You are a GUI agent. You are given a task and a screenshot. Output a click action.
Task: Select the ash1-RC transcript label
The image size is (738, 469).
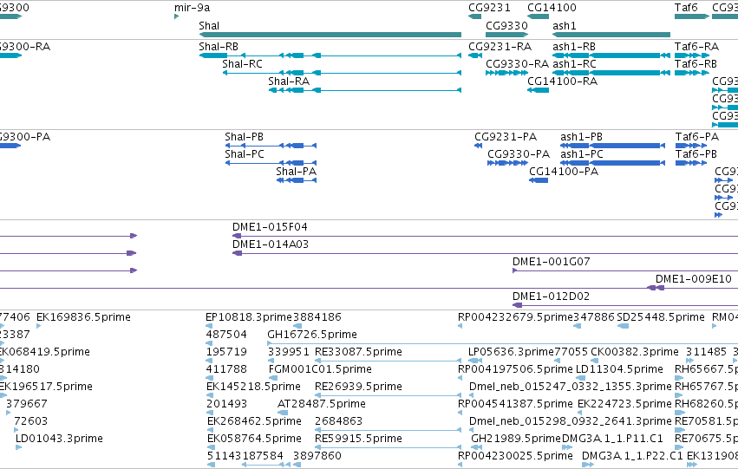pos(574,64)
